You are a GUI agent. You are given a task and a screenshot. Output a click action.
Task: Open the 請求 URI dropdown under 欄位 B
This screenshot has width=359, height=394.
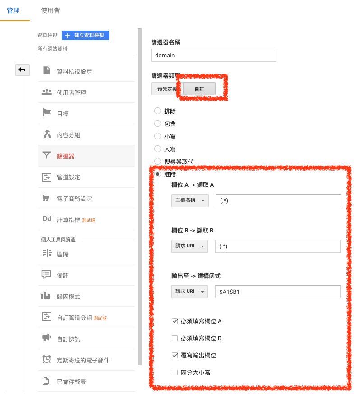pos(189,246)
